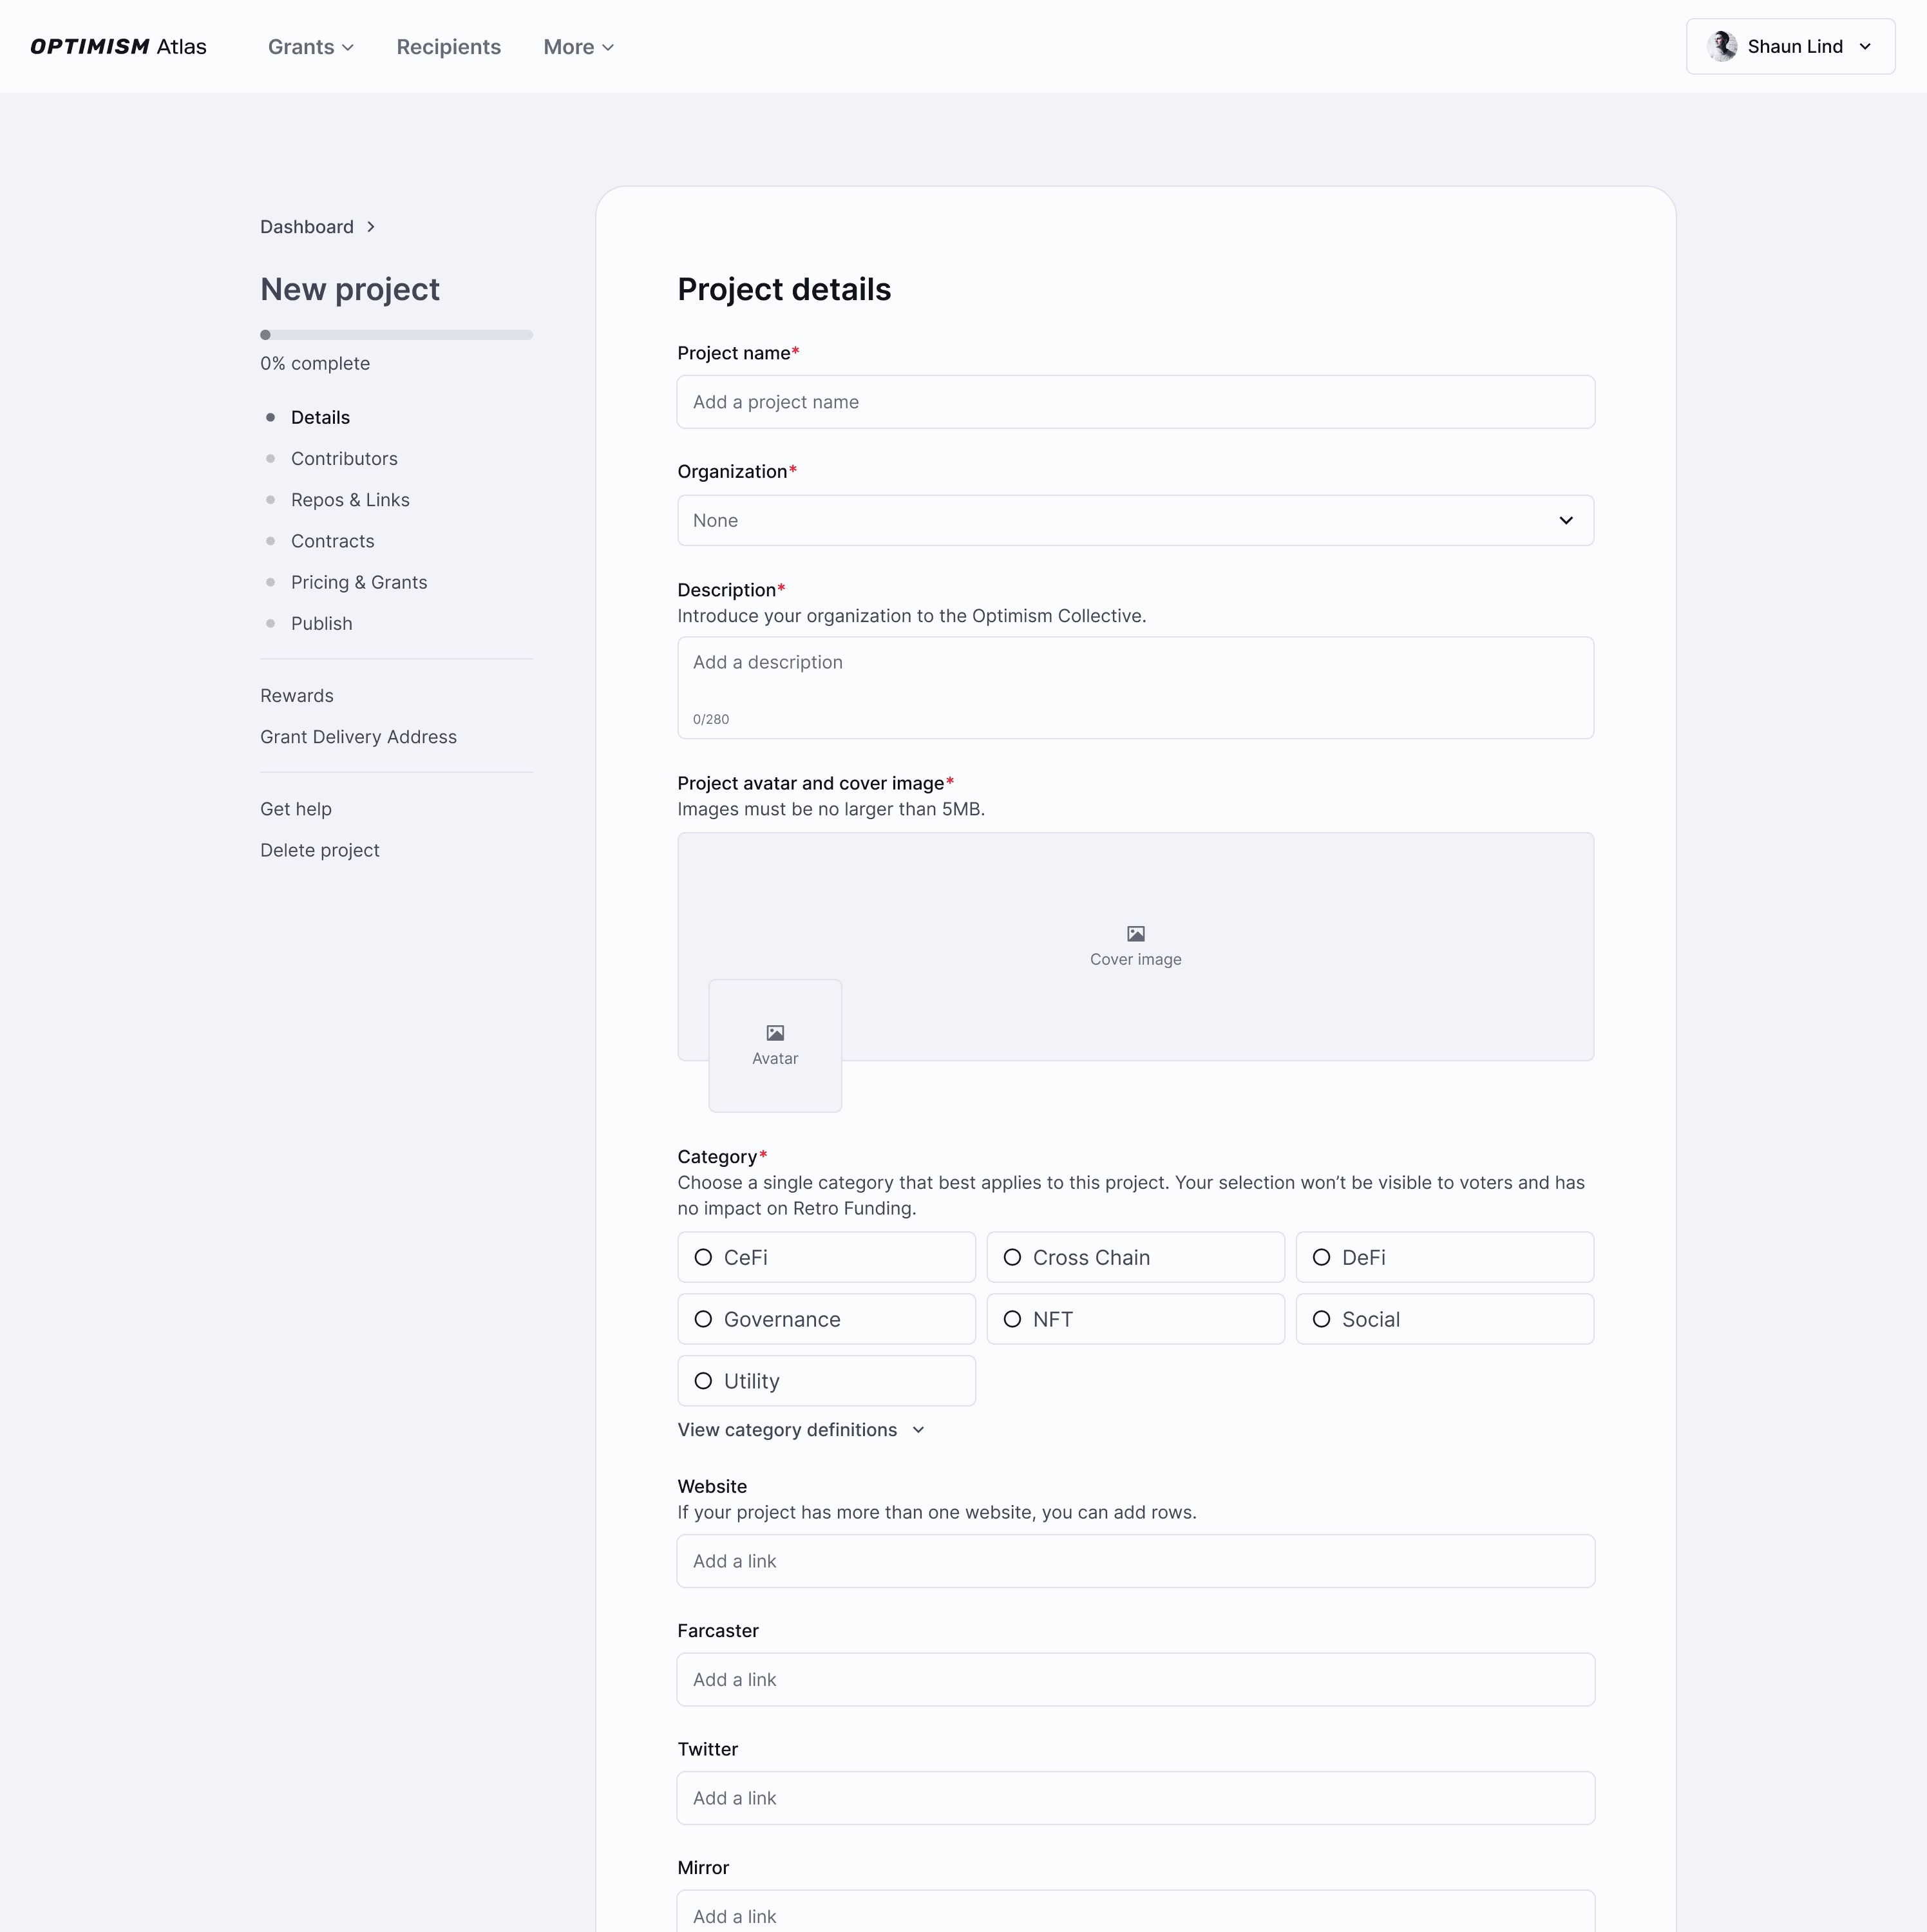Image resolution: width=1927 pixels, height=1932 pixels.
Task: Select the CeFi category radio button
Action: 704,1257
